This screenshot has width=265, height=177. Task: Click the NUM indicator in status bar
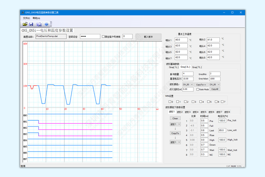233,166
